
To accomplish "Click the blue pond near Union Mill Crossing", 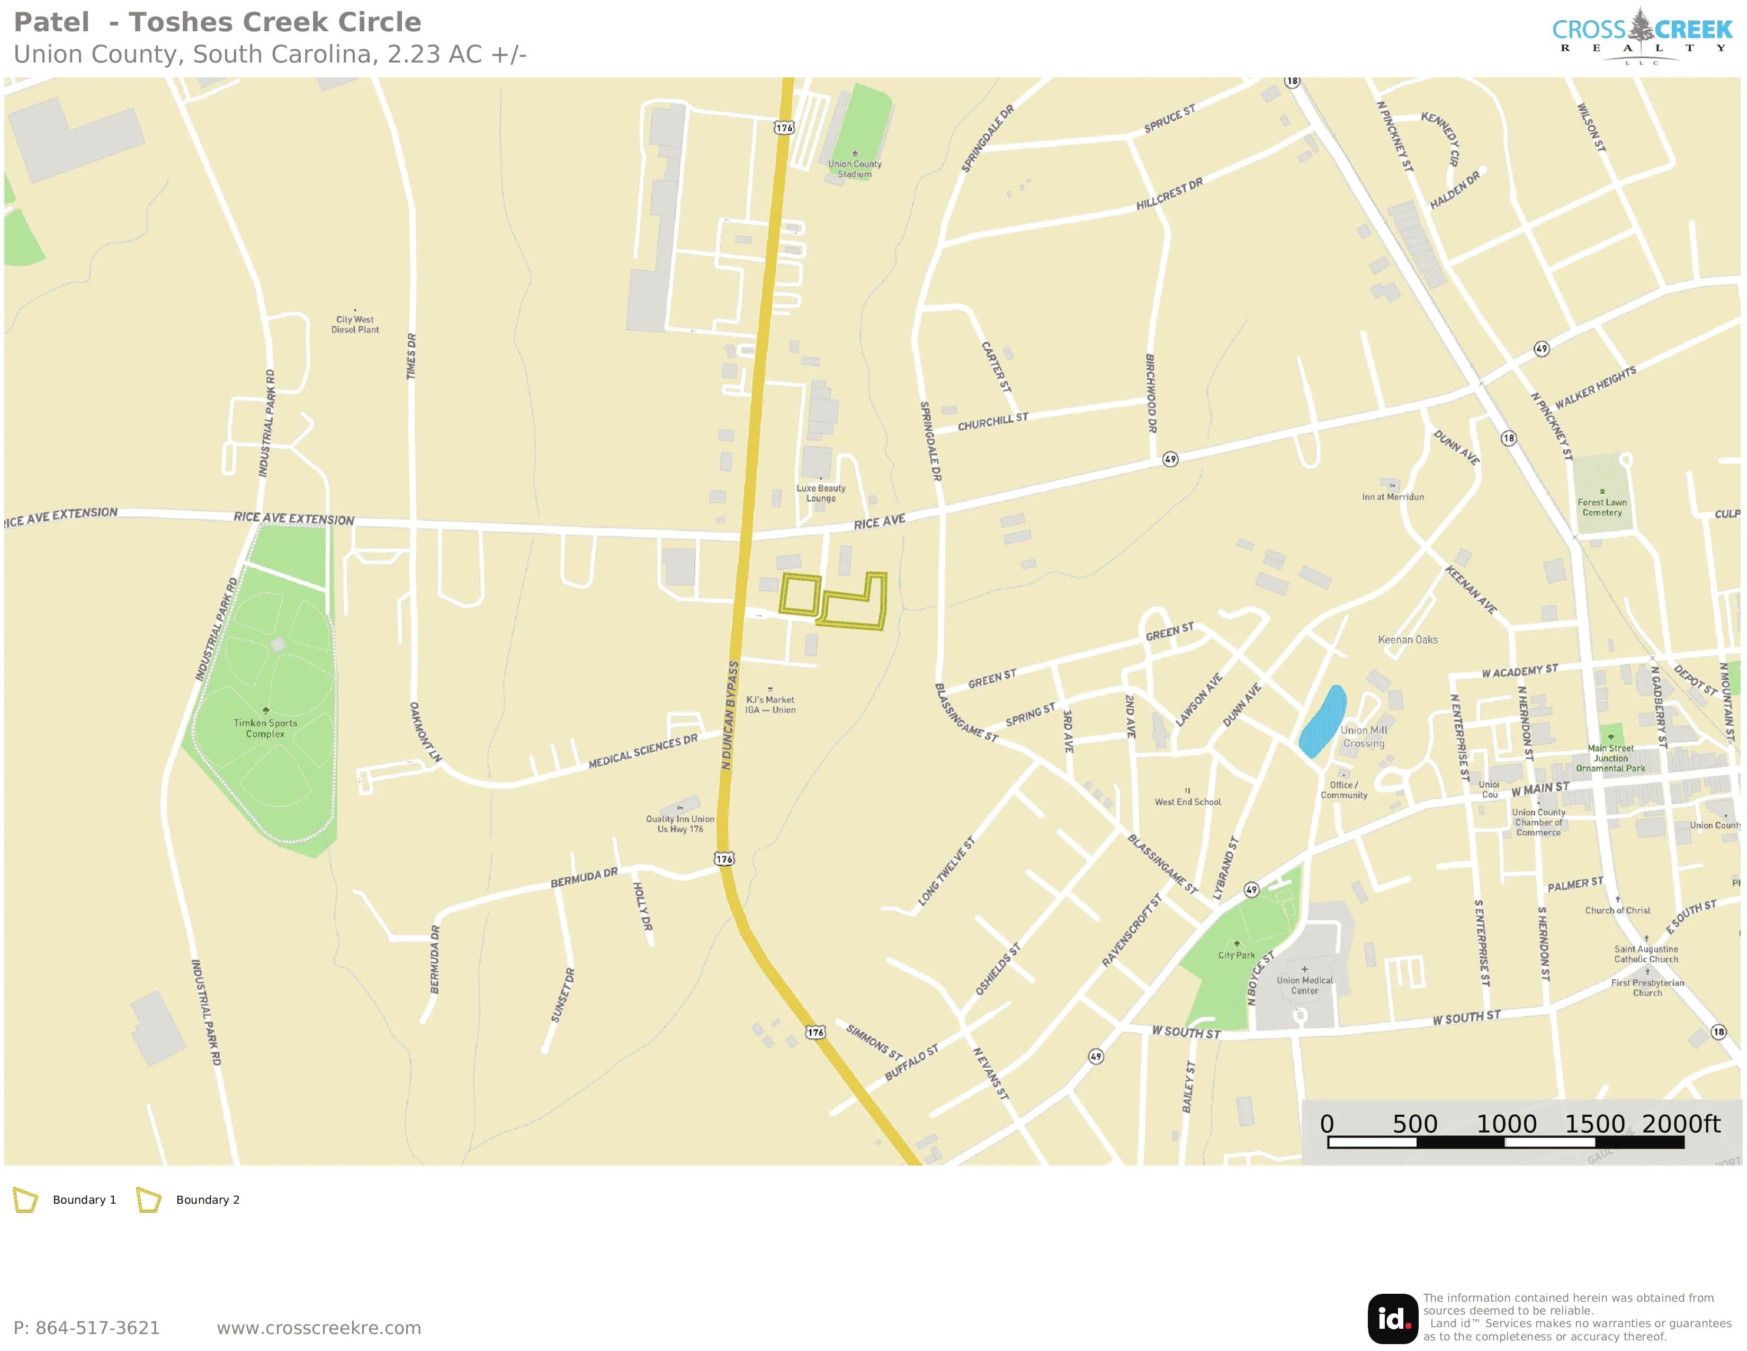I will click(1321, 721).
